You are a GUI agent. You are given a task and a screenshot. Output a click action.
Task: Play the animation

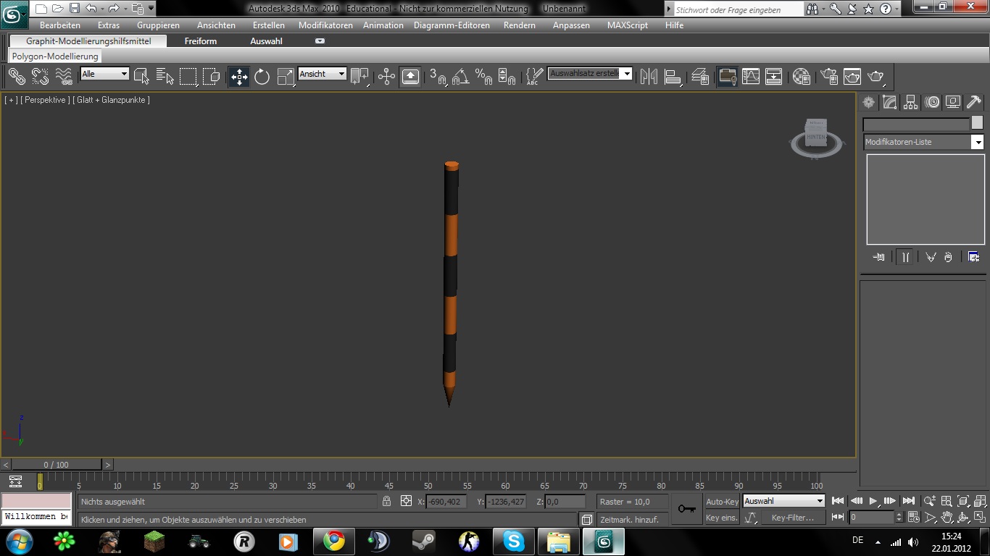point(873,501)
